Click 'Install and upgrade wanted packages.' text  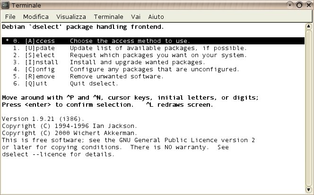[137, 62]
